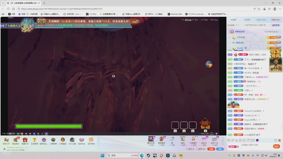Click the green stamina bar in game
283x159 pixels.
48,126
